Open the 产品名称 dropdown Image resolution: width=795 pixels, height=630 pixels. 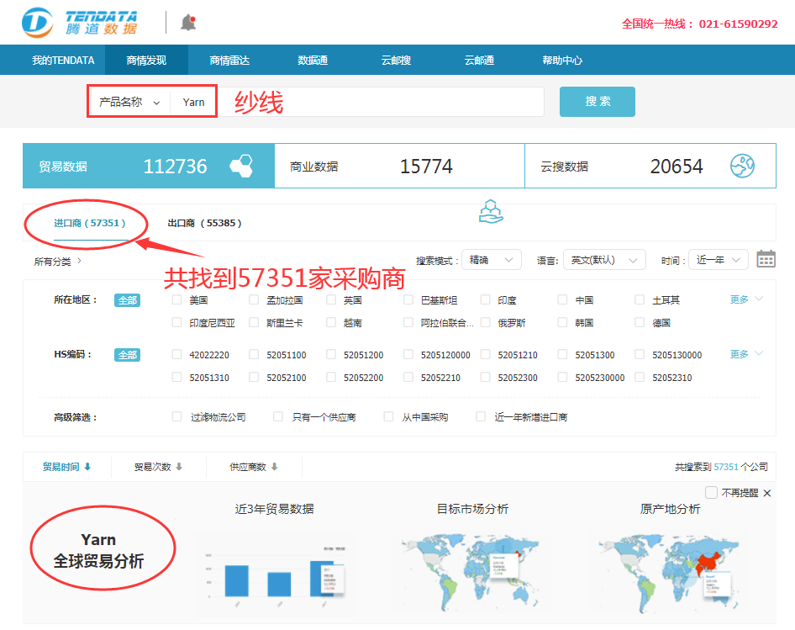(x=128, y=101)
